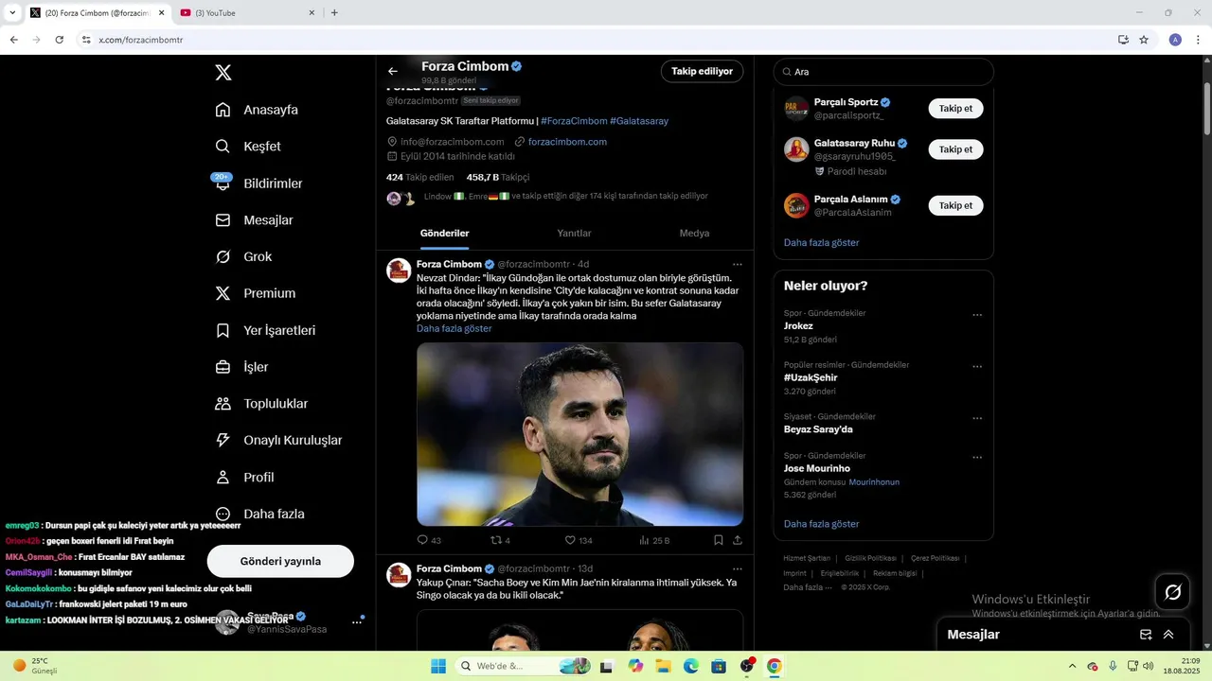Open Topluluklar communities
This screenshot has height=681, width=1212.
tap(261, 404)
